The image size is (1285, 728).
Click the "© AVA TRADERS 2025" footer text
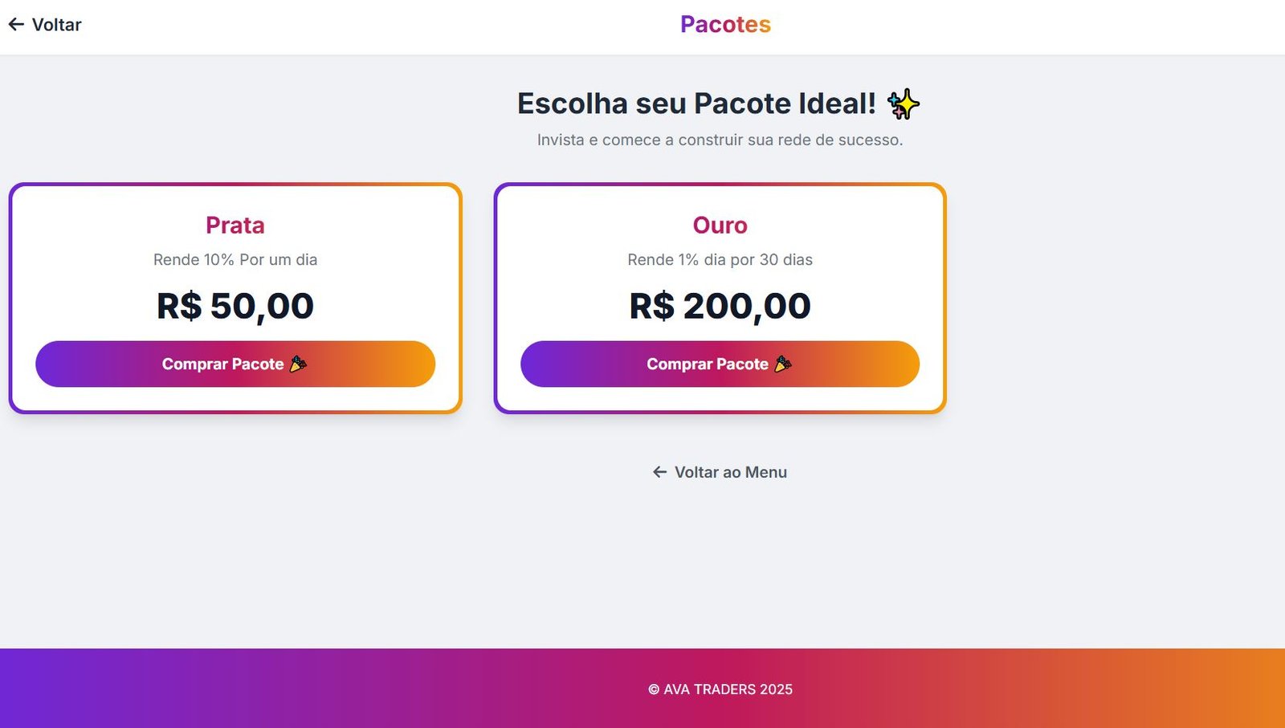tap(720, 689)
